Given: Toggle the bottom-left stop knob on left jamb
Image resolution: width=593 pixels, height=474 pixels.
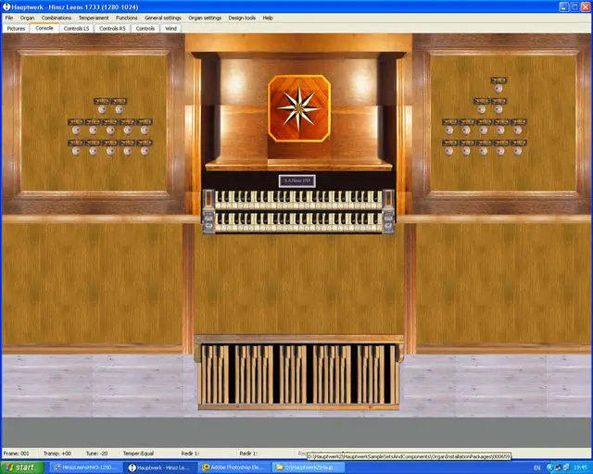Looking at the screenshot, I should pyautogui.click(x=75, y=151).
